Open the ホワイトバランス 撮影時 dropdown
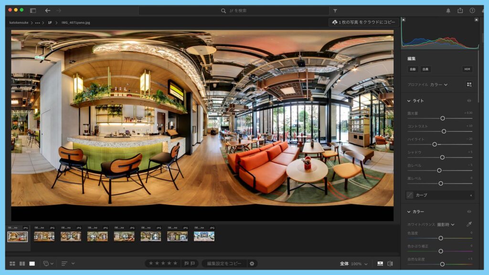This screenshot has width=489, height=275. (x=445, y=224)
